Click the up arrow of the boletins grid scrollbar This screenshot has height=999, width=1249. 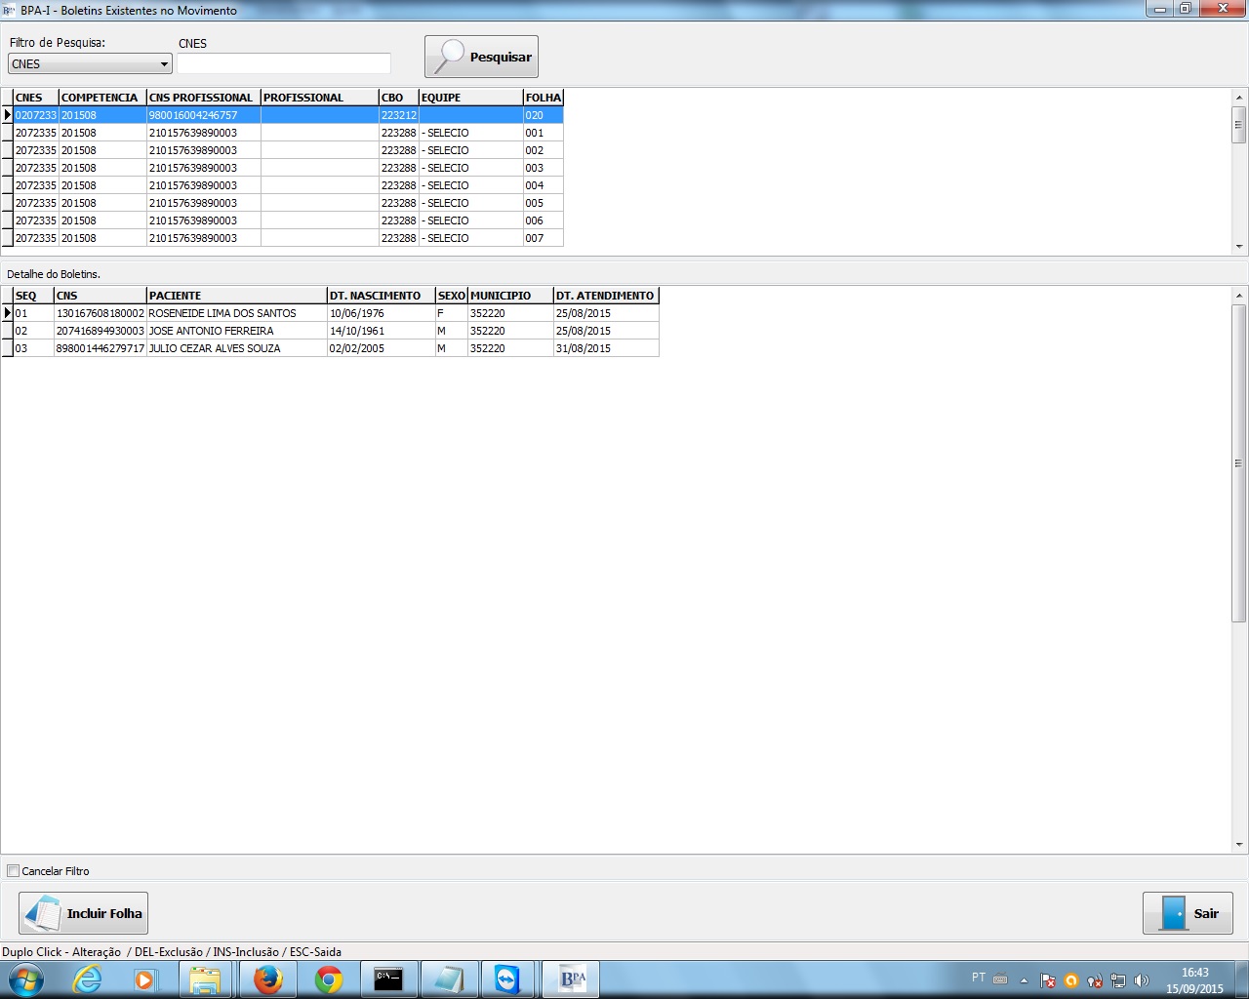[1239, 98]
